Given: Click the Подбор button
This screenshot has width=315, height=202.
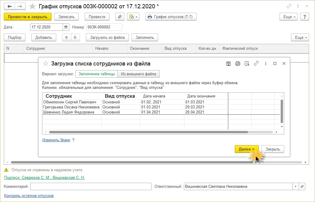Looking at the screenshot, I should [15, 37].
